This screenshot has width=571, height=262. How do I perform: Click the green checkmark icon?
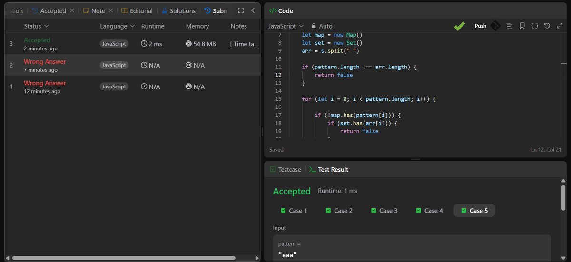pyautogui.click(x=460, y=26)
